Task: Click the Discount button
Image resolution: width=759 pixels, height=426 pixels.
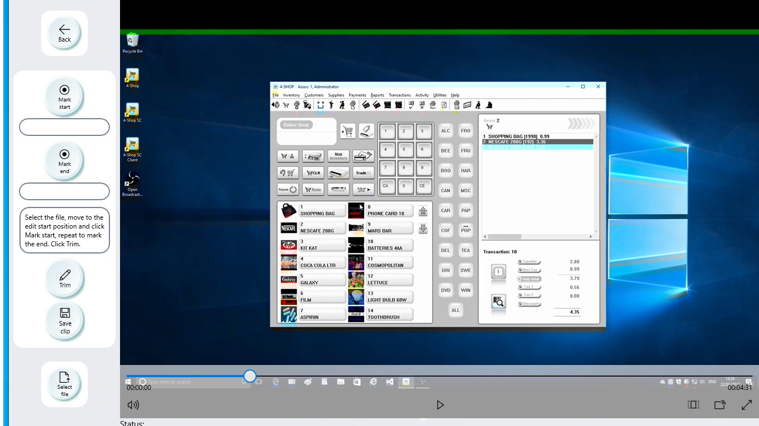Action: 530,304
